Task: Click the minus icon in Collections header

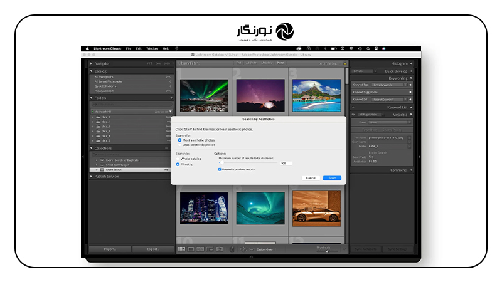Action: [166, 148]
